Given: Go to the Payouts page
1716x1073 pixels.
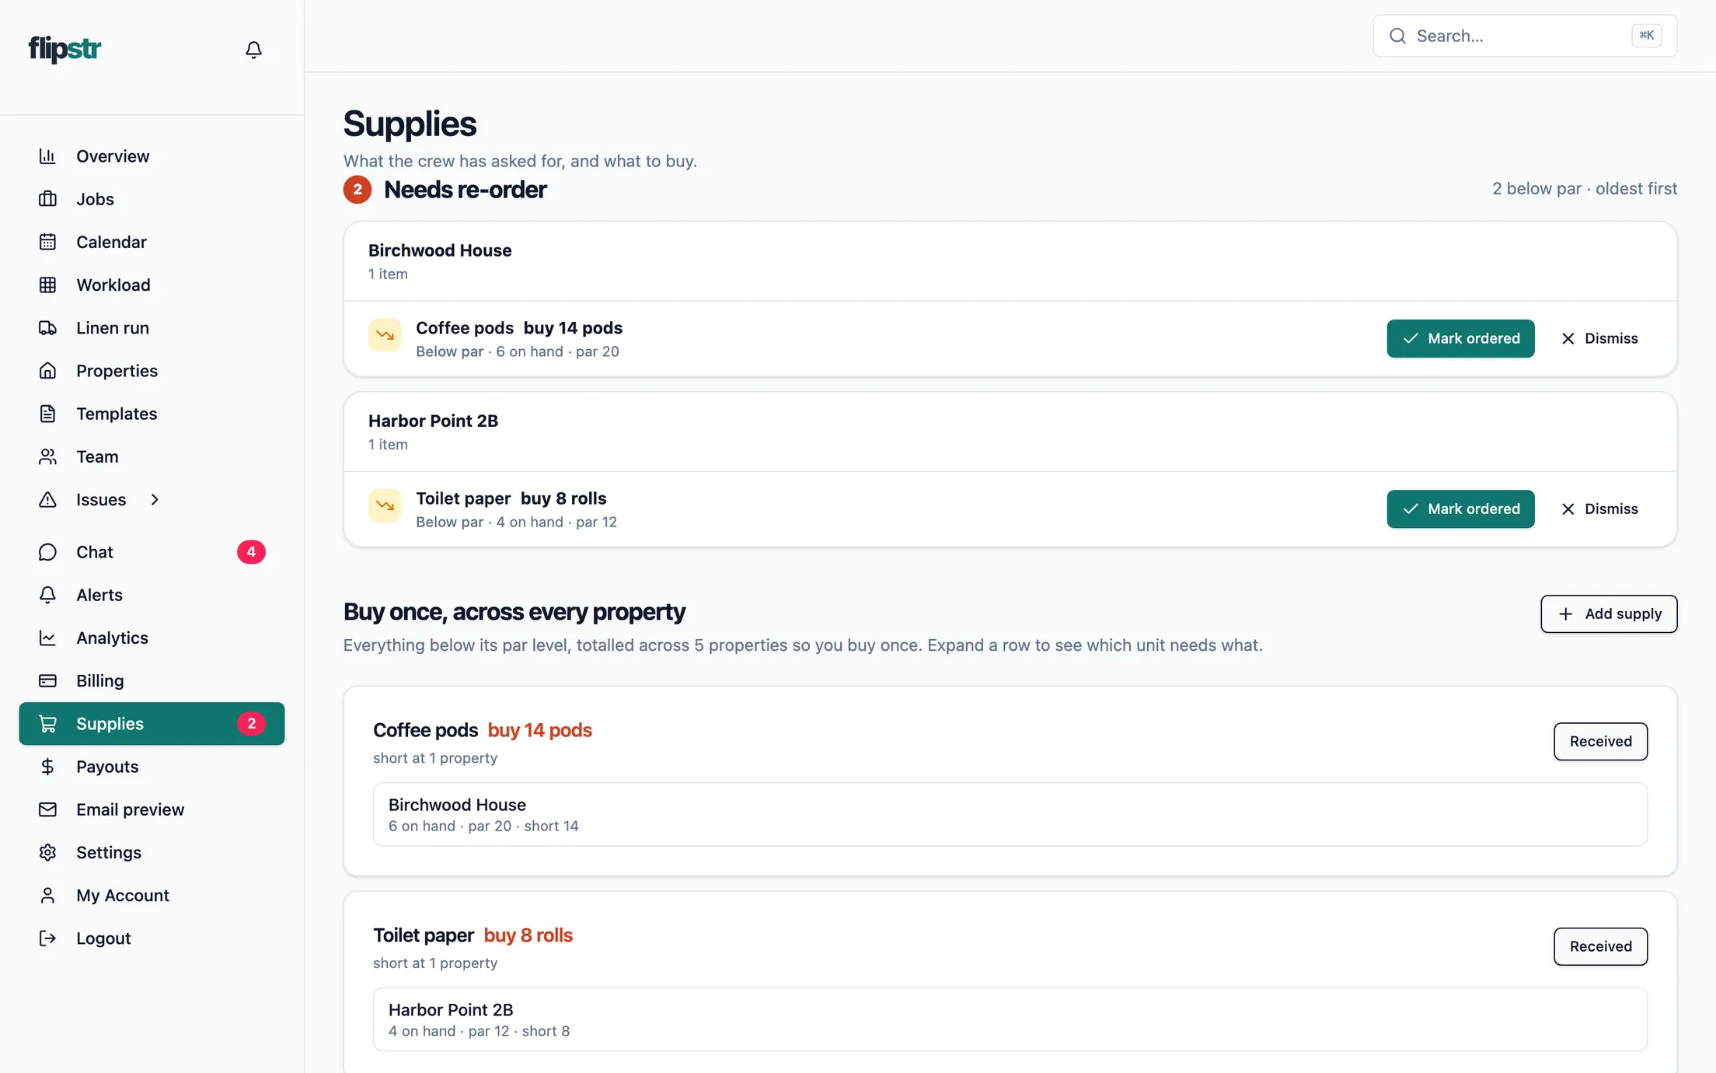Looking at the screenshot, I should click(x=152, y=767).
